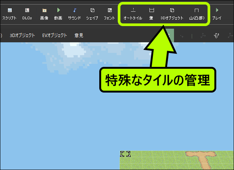This screenshot has height=170, width=234.
Task: Switch to the EVオブジェクト tab
Action: click(54, 36)
